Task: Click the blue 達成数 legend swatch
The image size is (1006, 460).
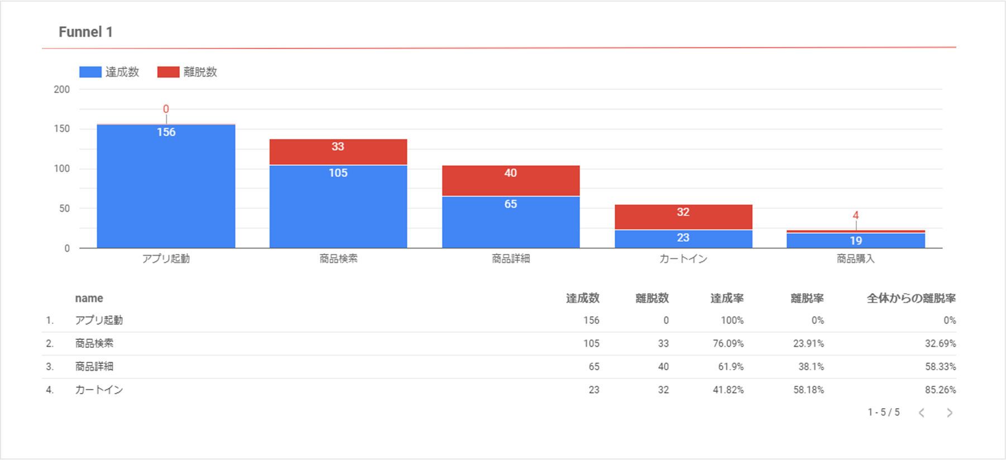Action: [x=90, y=72]
